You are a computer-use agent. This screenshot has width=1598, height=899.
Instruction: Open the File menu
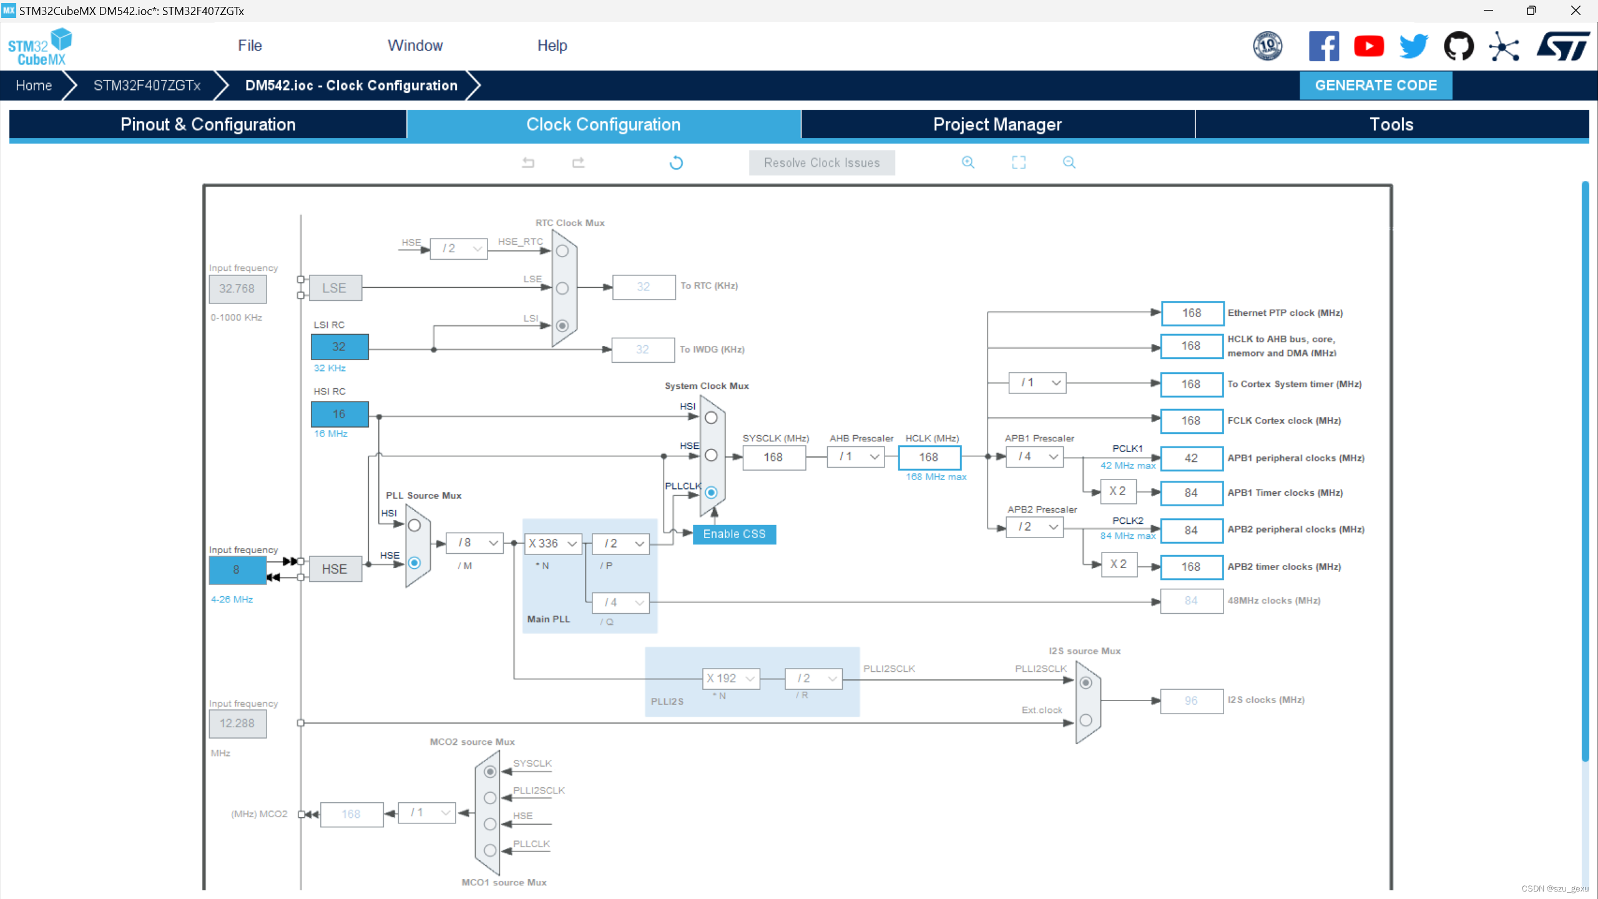[x=250, y=46]
